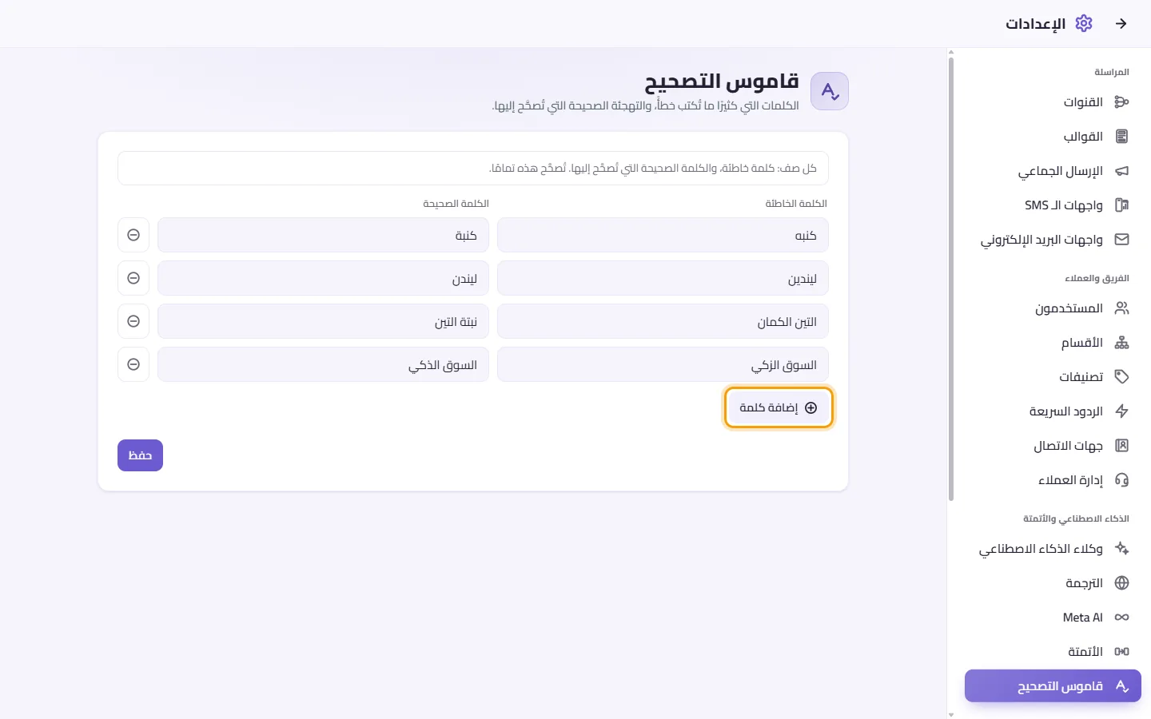
Task: Remove the كنبه row with minus button
Action: (x=133, y=235)
